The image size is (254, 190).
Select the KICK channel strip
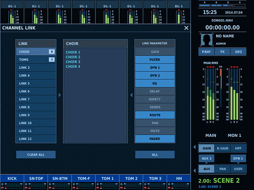point(12,179)
